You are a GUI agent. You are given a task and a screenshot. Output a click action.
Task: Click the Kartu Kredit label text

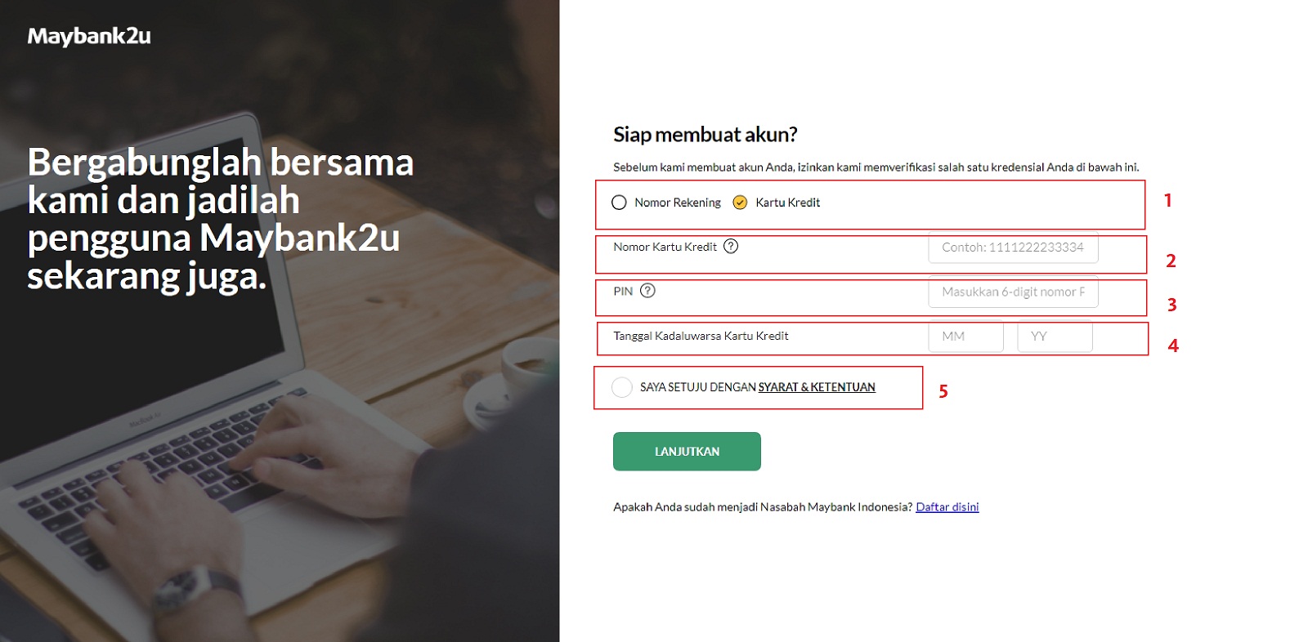click(x=787, y=203)
